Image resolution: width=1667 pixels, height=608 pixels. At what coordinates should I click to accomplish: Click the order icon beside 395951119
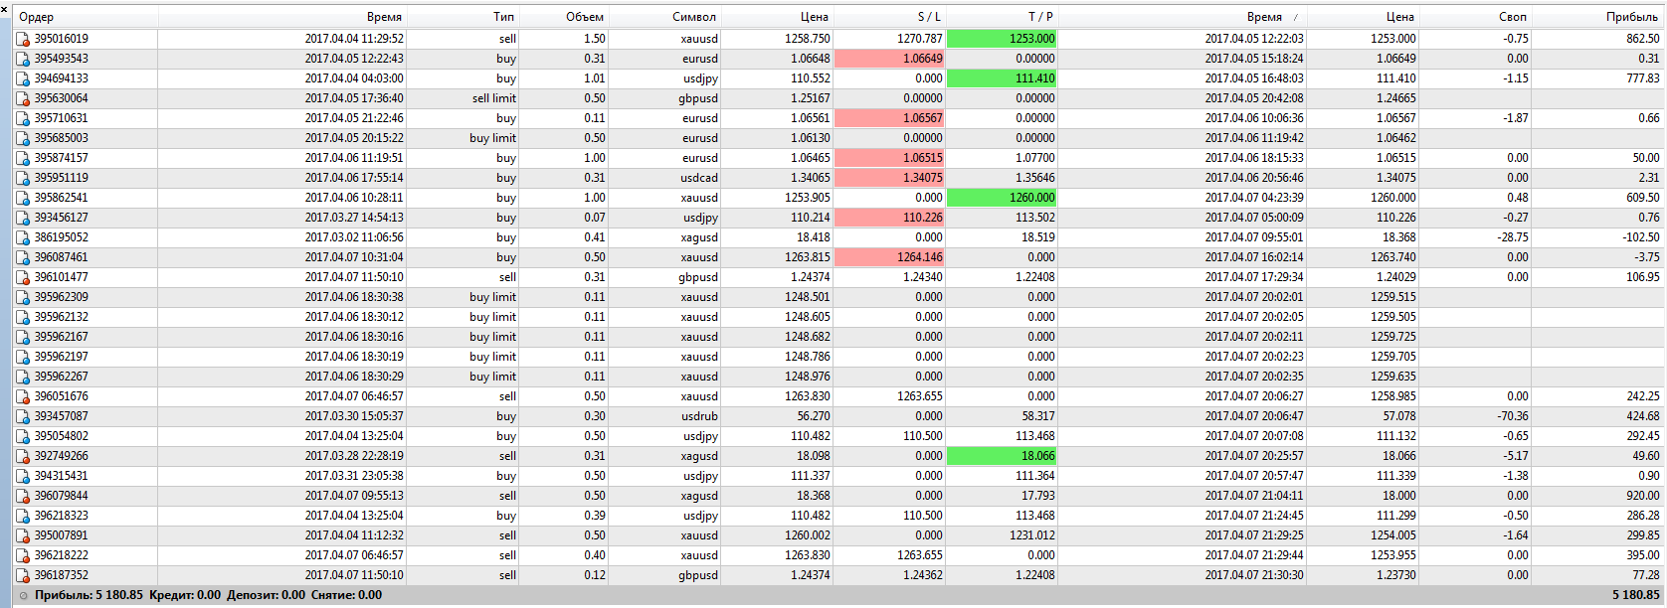pyautogui.click(x=22, y=178)
